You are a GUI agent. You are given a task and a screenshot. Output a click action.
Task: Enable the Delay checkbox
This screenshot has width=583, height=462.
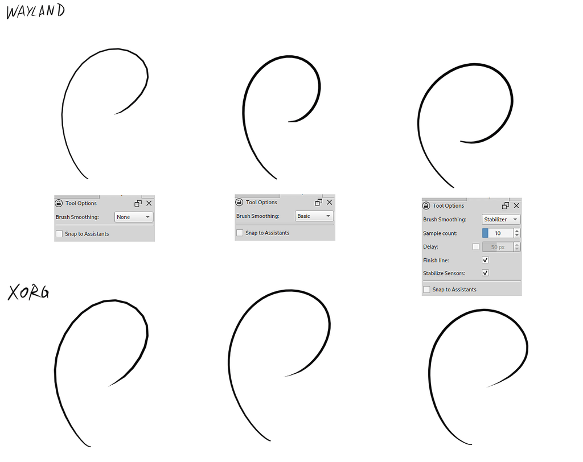(476, 246)
